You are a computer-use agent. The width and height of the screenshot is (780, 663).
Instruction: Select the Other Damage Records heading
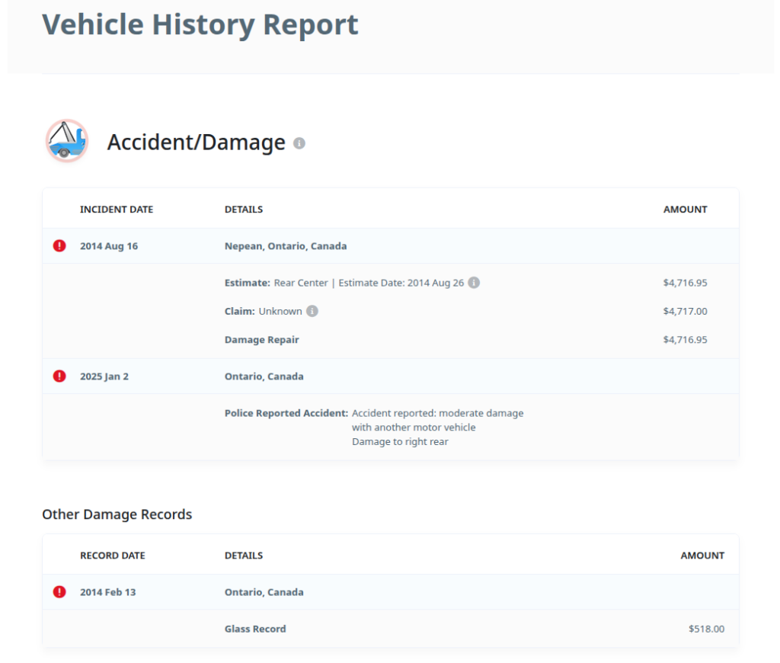[x=117, y=514]
